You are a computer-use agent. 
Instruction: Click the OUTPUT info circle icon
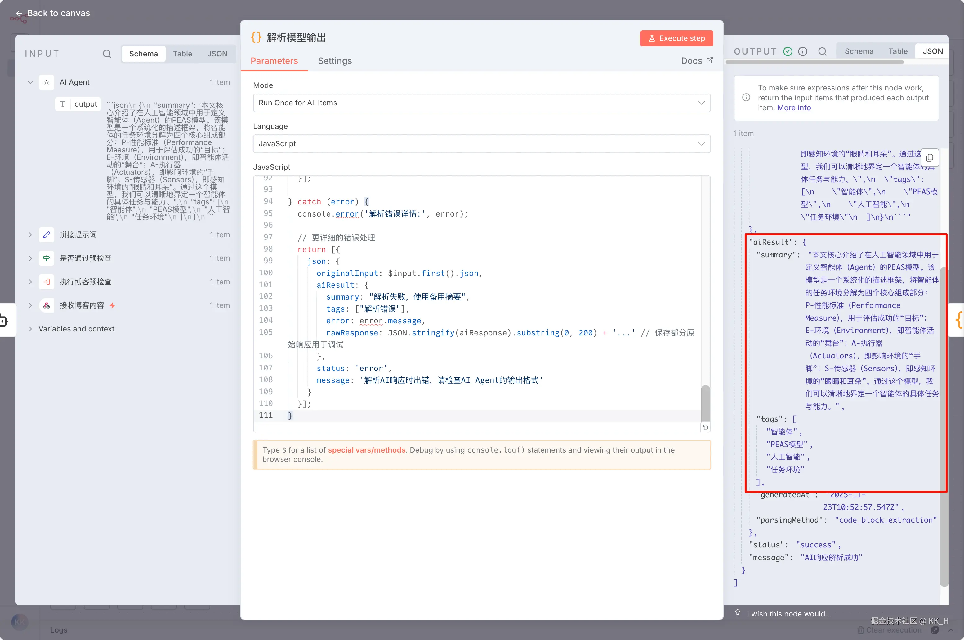pyautogui.click(x=803, y=51)
